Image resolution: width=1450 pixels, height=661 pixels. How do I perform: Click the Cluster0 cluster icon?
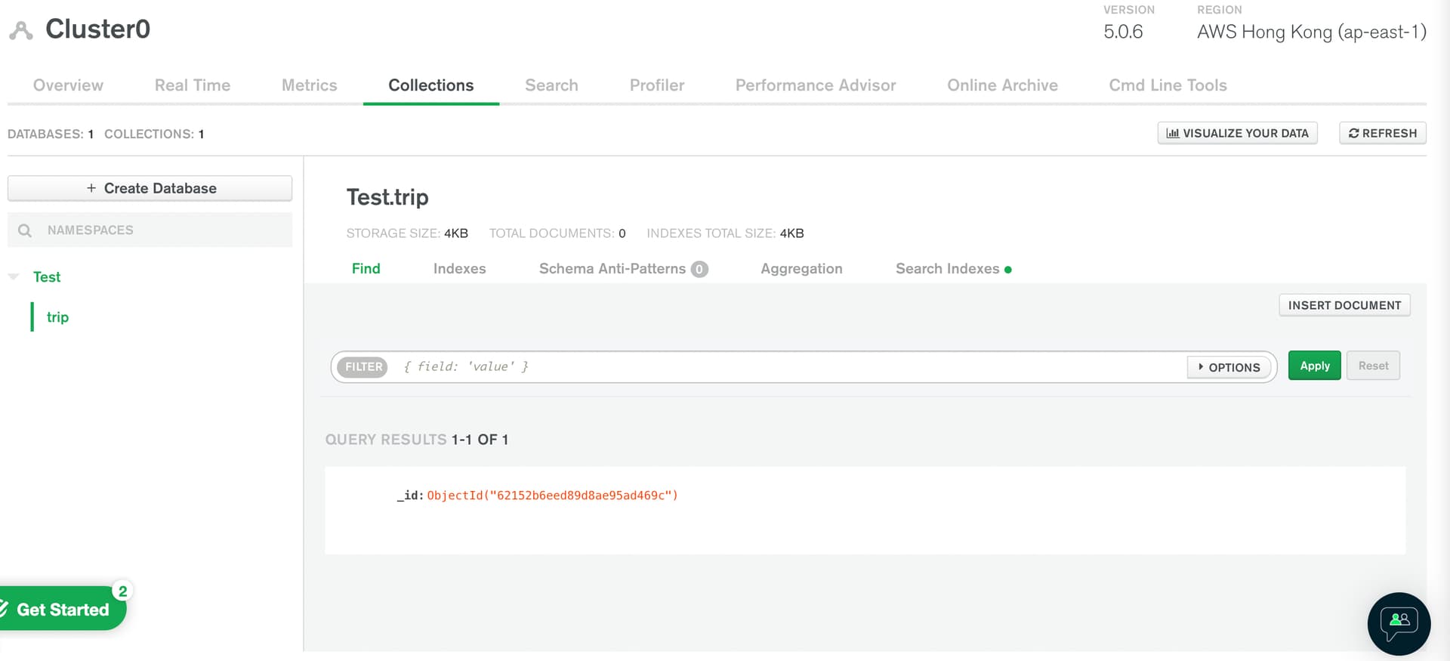[21, 30]
